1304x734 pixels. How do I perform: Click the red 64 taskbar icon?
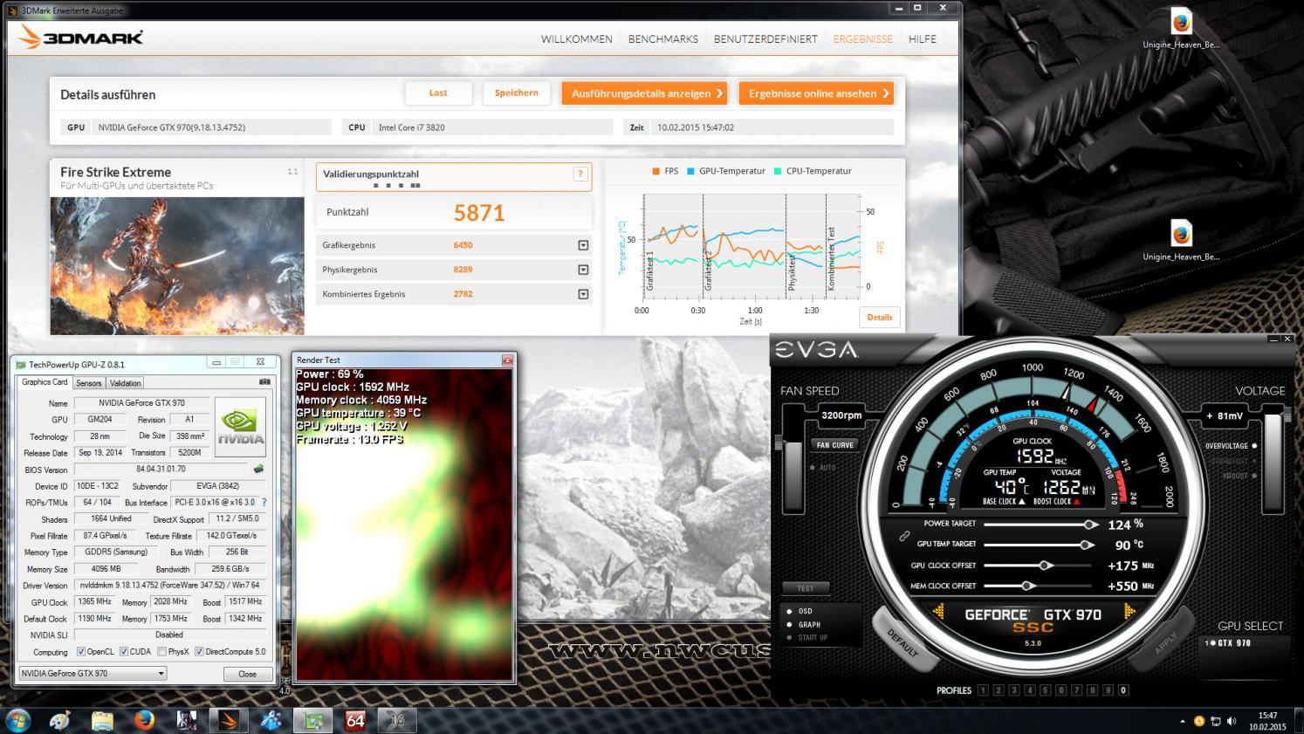tap(355, 720)
